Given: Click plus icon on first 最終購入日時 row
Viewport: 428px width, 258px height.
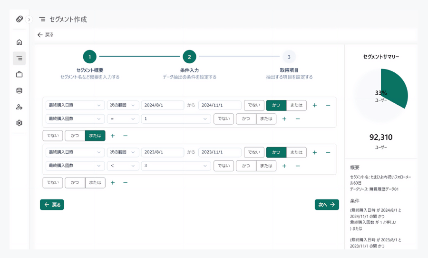Looking at the screenshot, I should point(314,105).
